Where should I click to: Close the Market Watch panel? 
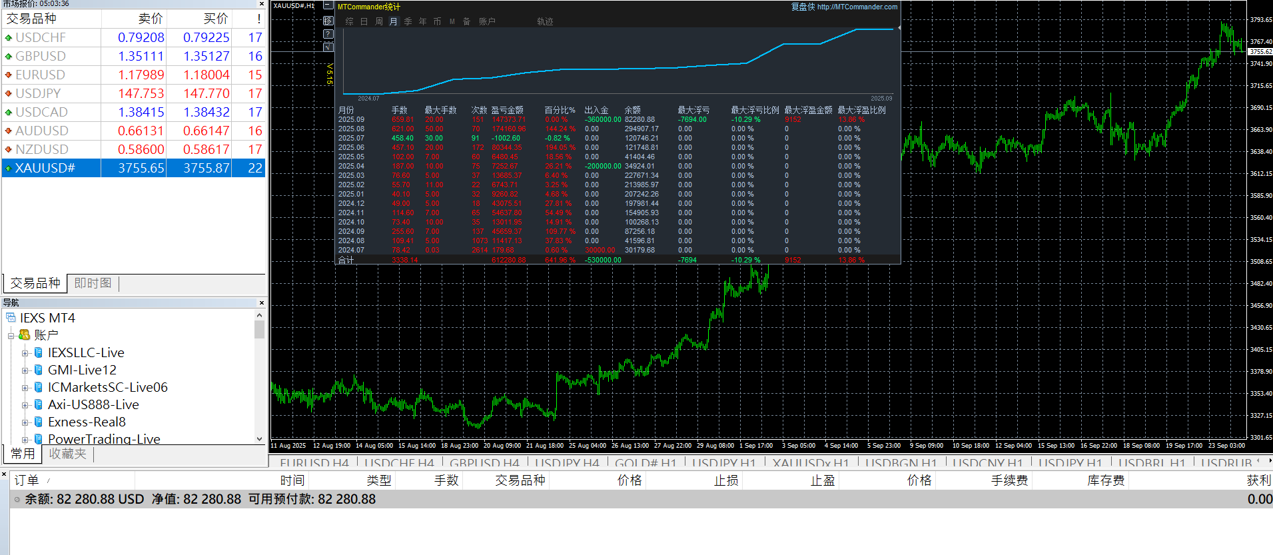tap(261, 4)
